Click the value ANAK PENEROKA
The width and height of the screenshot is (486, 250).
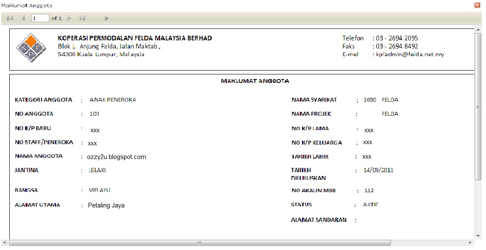pyautogui.click(x=113, y=99)
